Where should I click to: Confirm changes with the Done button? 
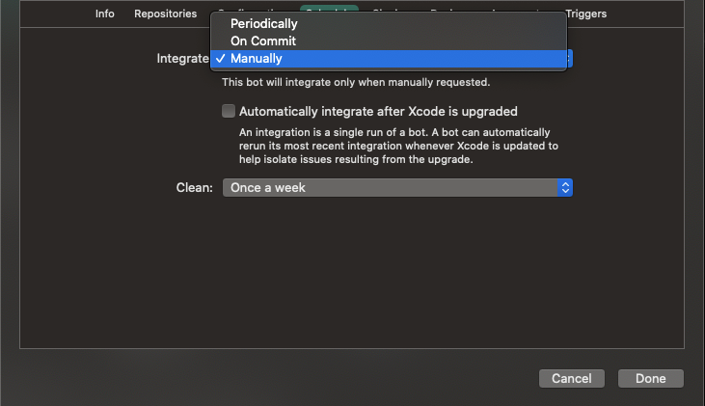[x=651, y=379]
